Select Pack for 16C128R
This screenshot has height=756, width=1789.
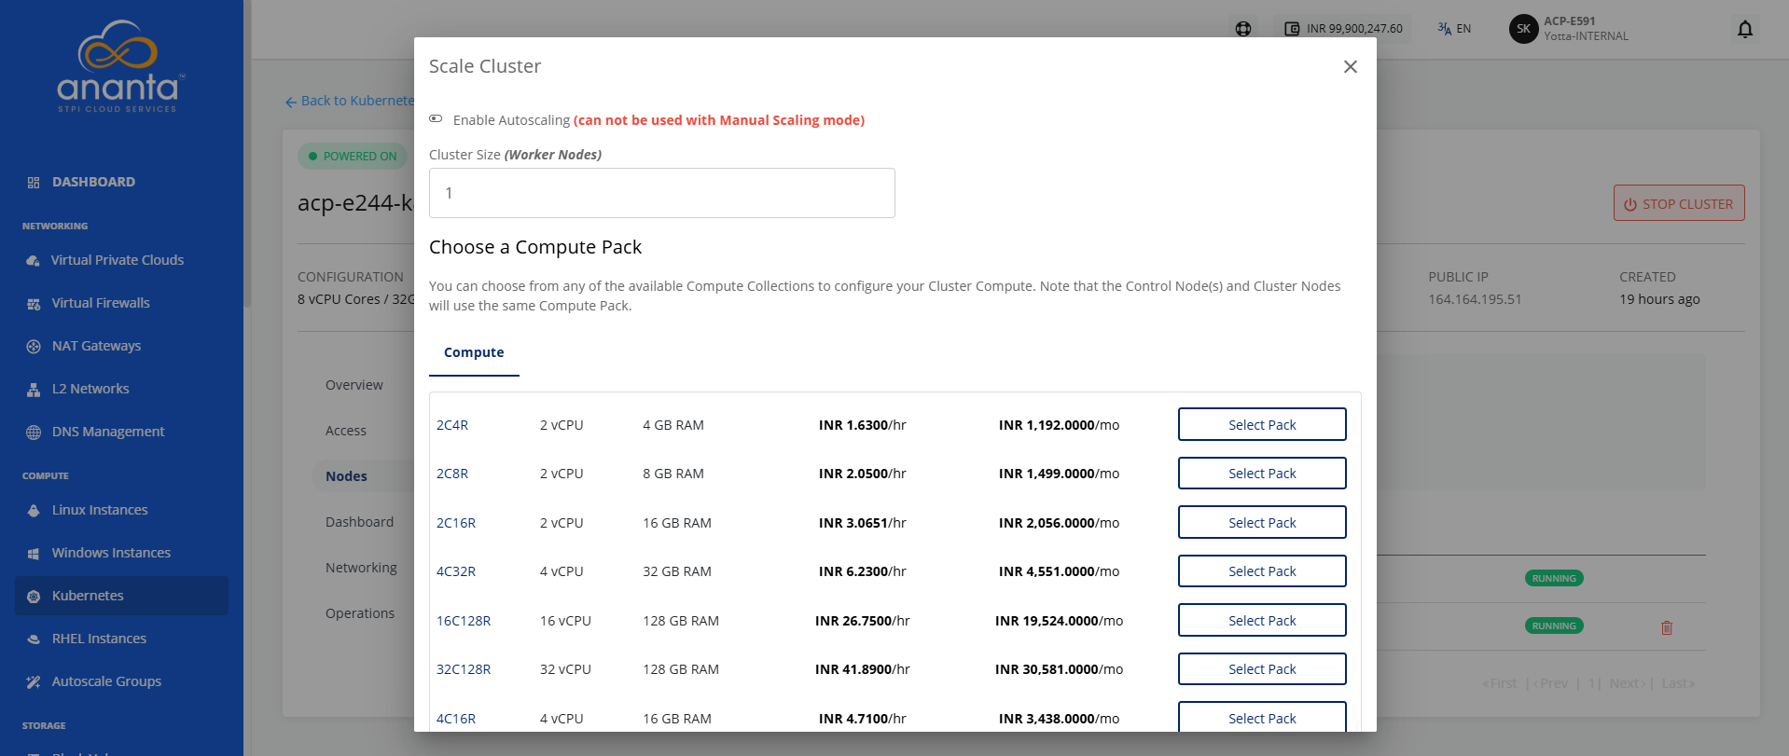pos(1262,621)
